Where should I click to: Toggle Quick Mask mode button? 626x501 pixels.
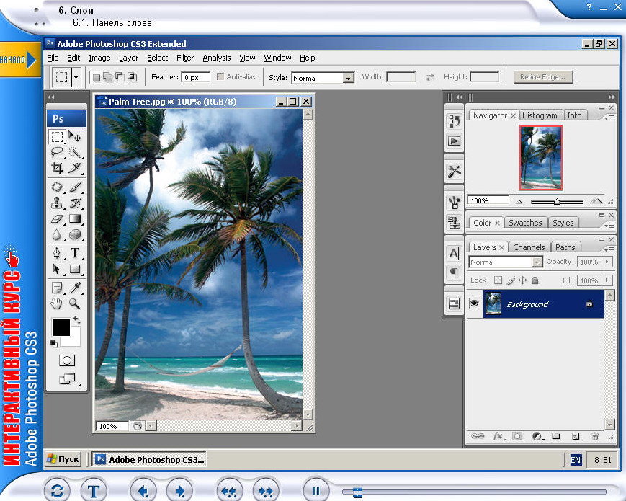(x=66, y=360)
